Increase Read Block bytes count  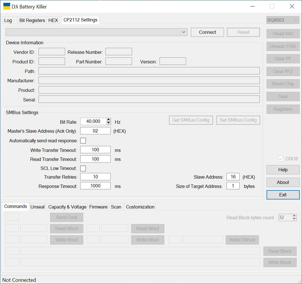tap(294, 216)
